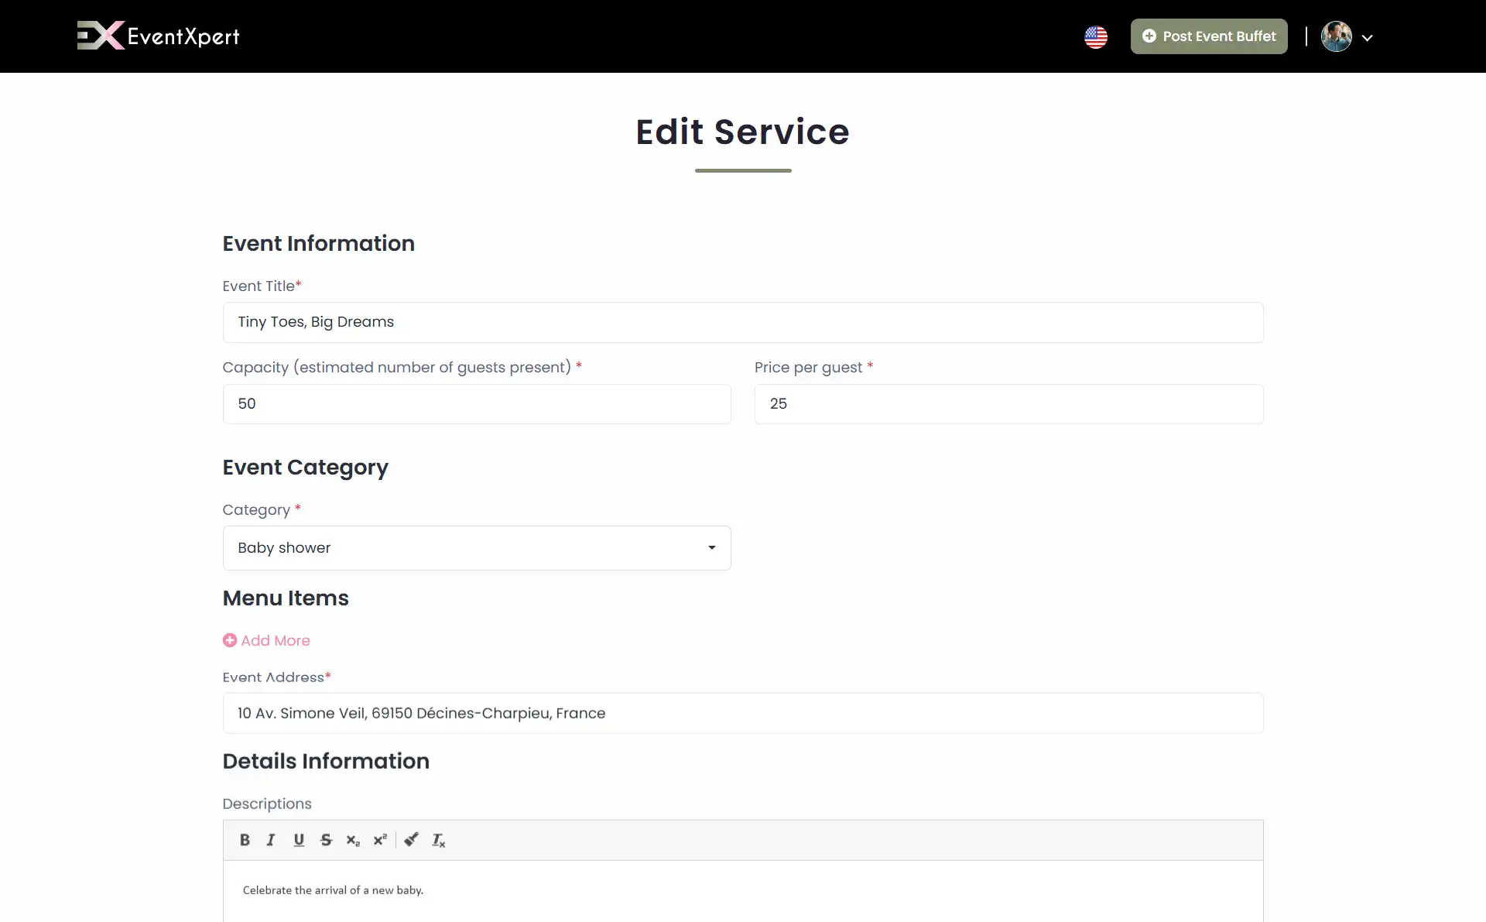Toggle subscript formatting in the description toolbar
The height and width of the screenshot is (922, 1486).
point(353,840)
